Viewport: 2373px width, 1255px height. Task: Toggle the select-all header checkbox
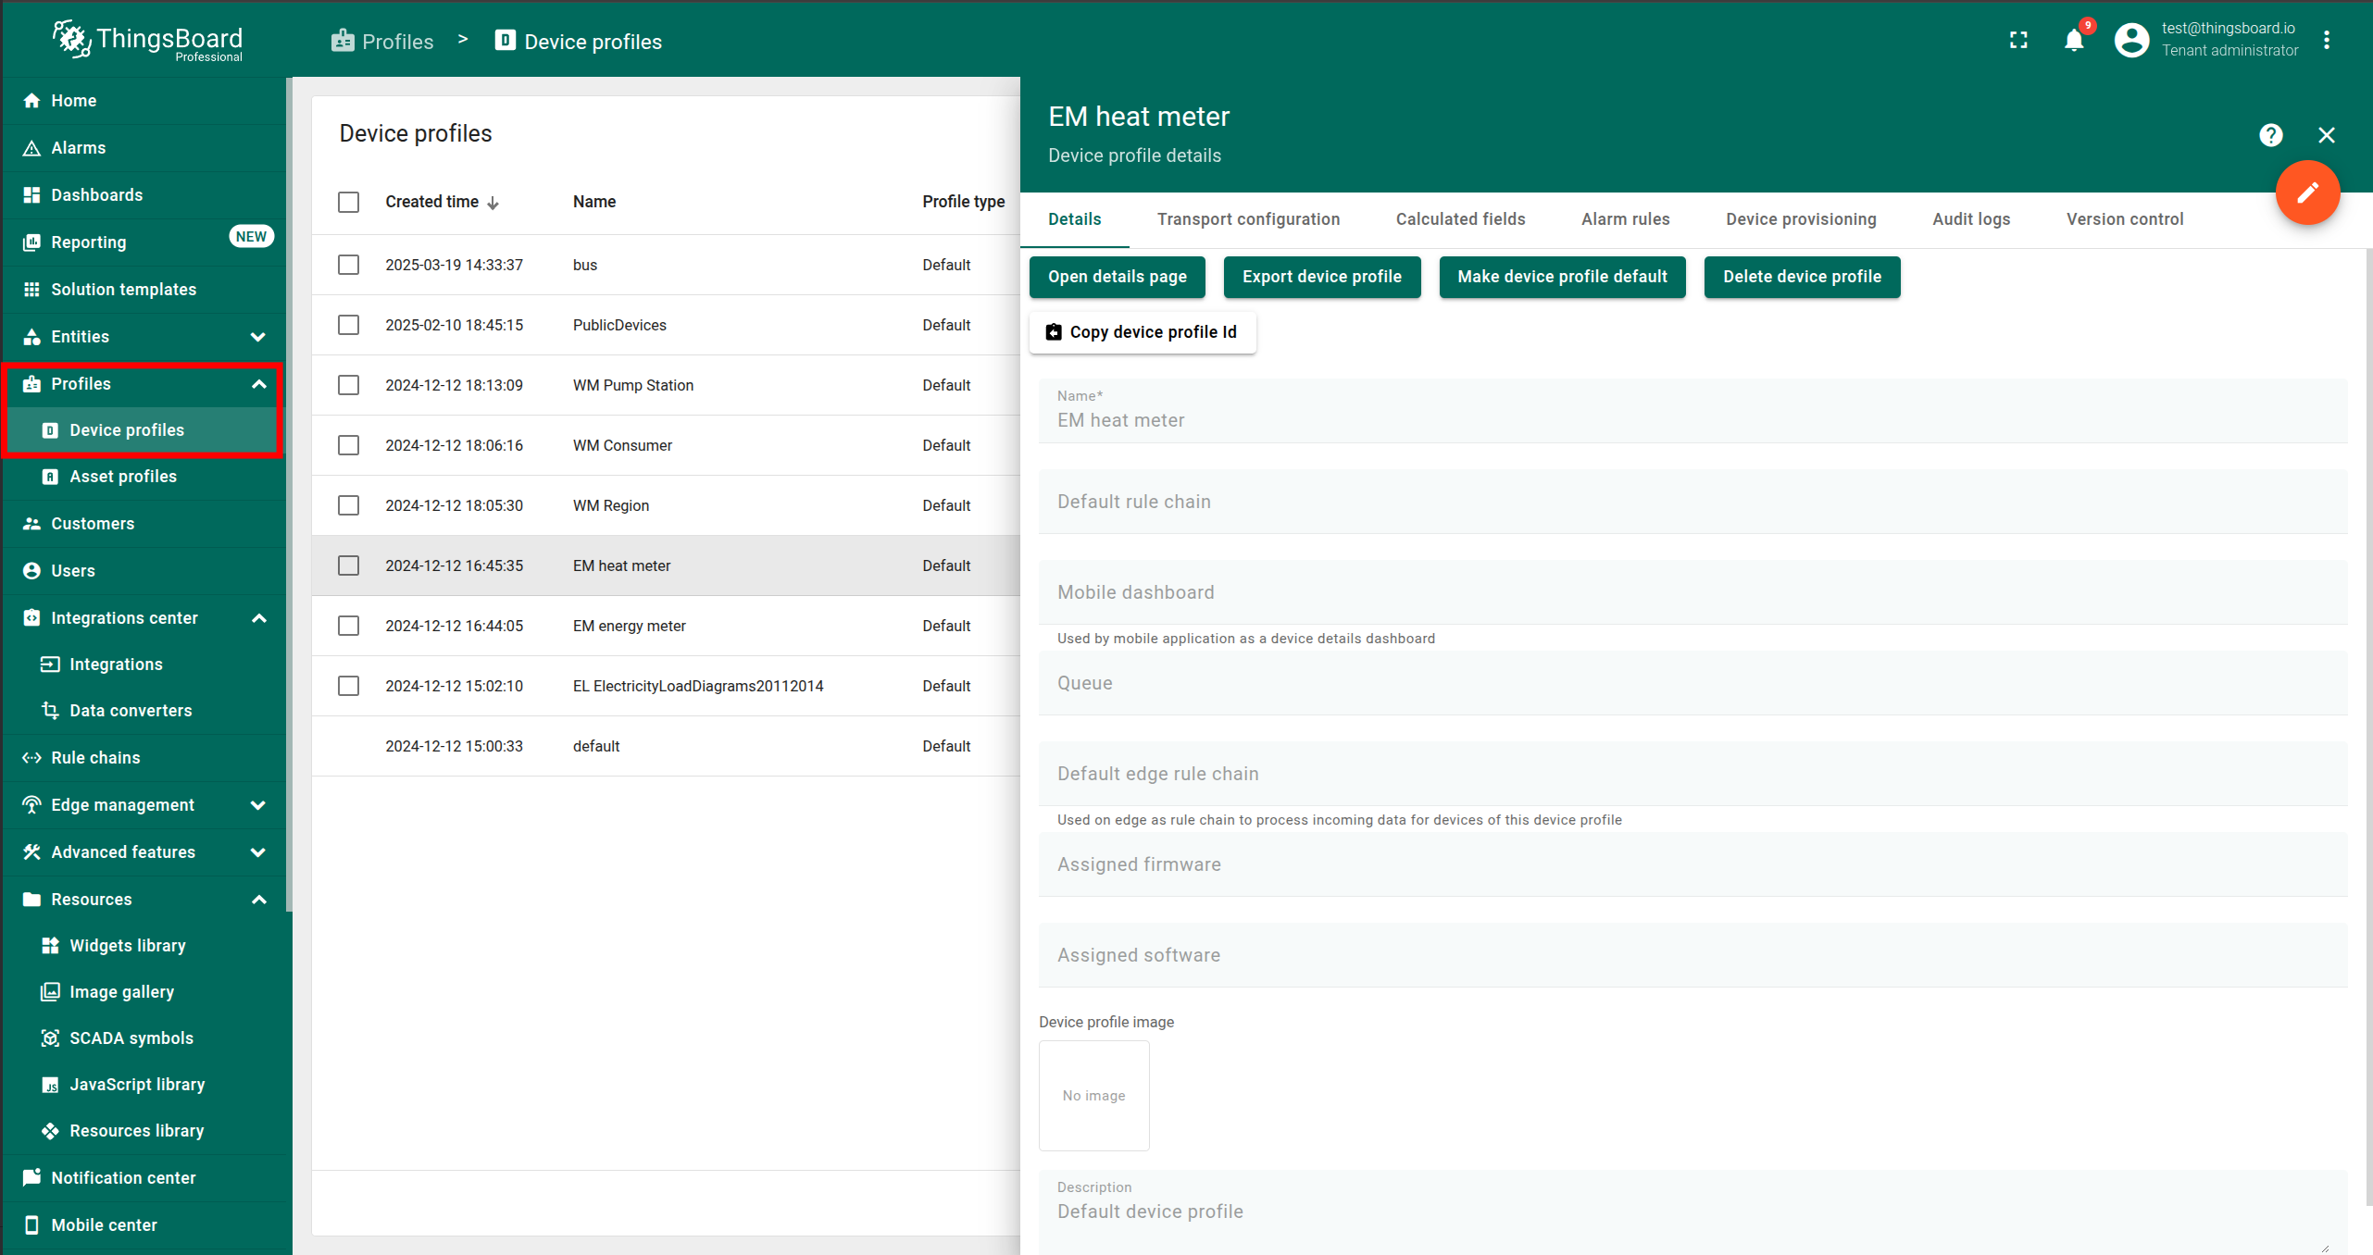[x=348, y=202]
